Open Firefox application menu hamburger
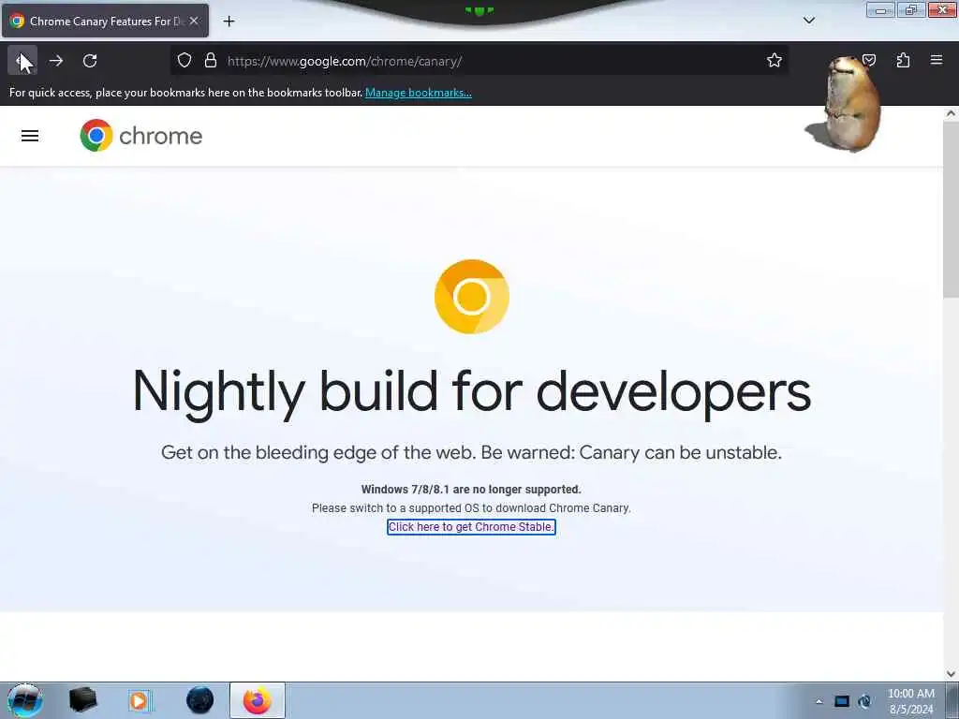959x719 pixels. click(x=937, y=60)
